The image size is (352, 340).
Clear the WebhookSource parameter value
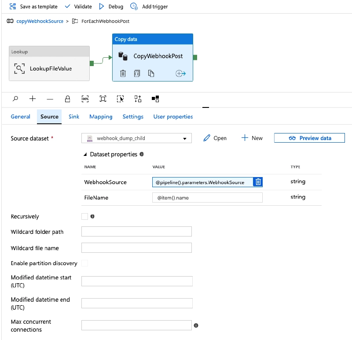pos(258,181)
